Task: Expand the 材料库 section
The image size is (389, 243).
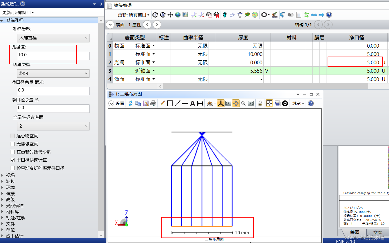Action: (2, 212)
